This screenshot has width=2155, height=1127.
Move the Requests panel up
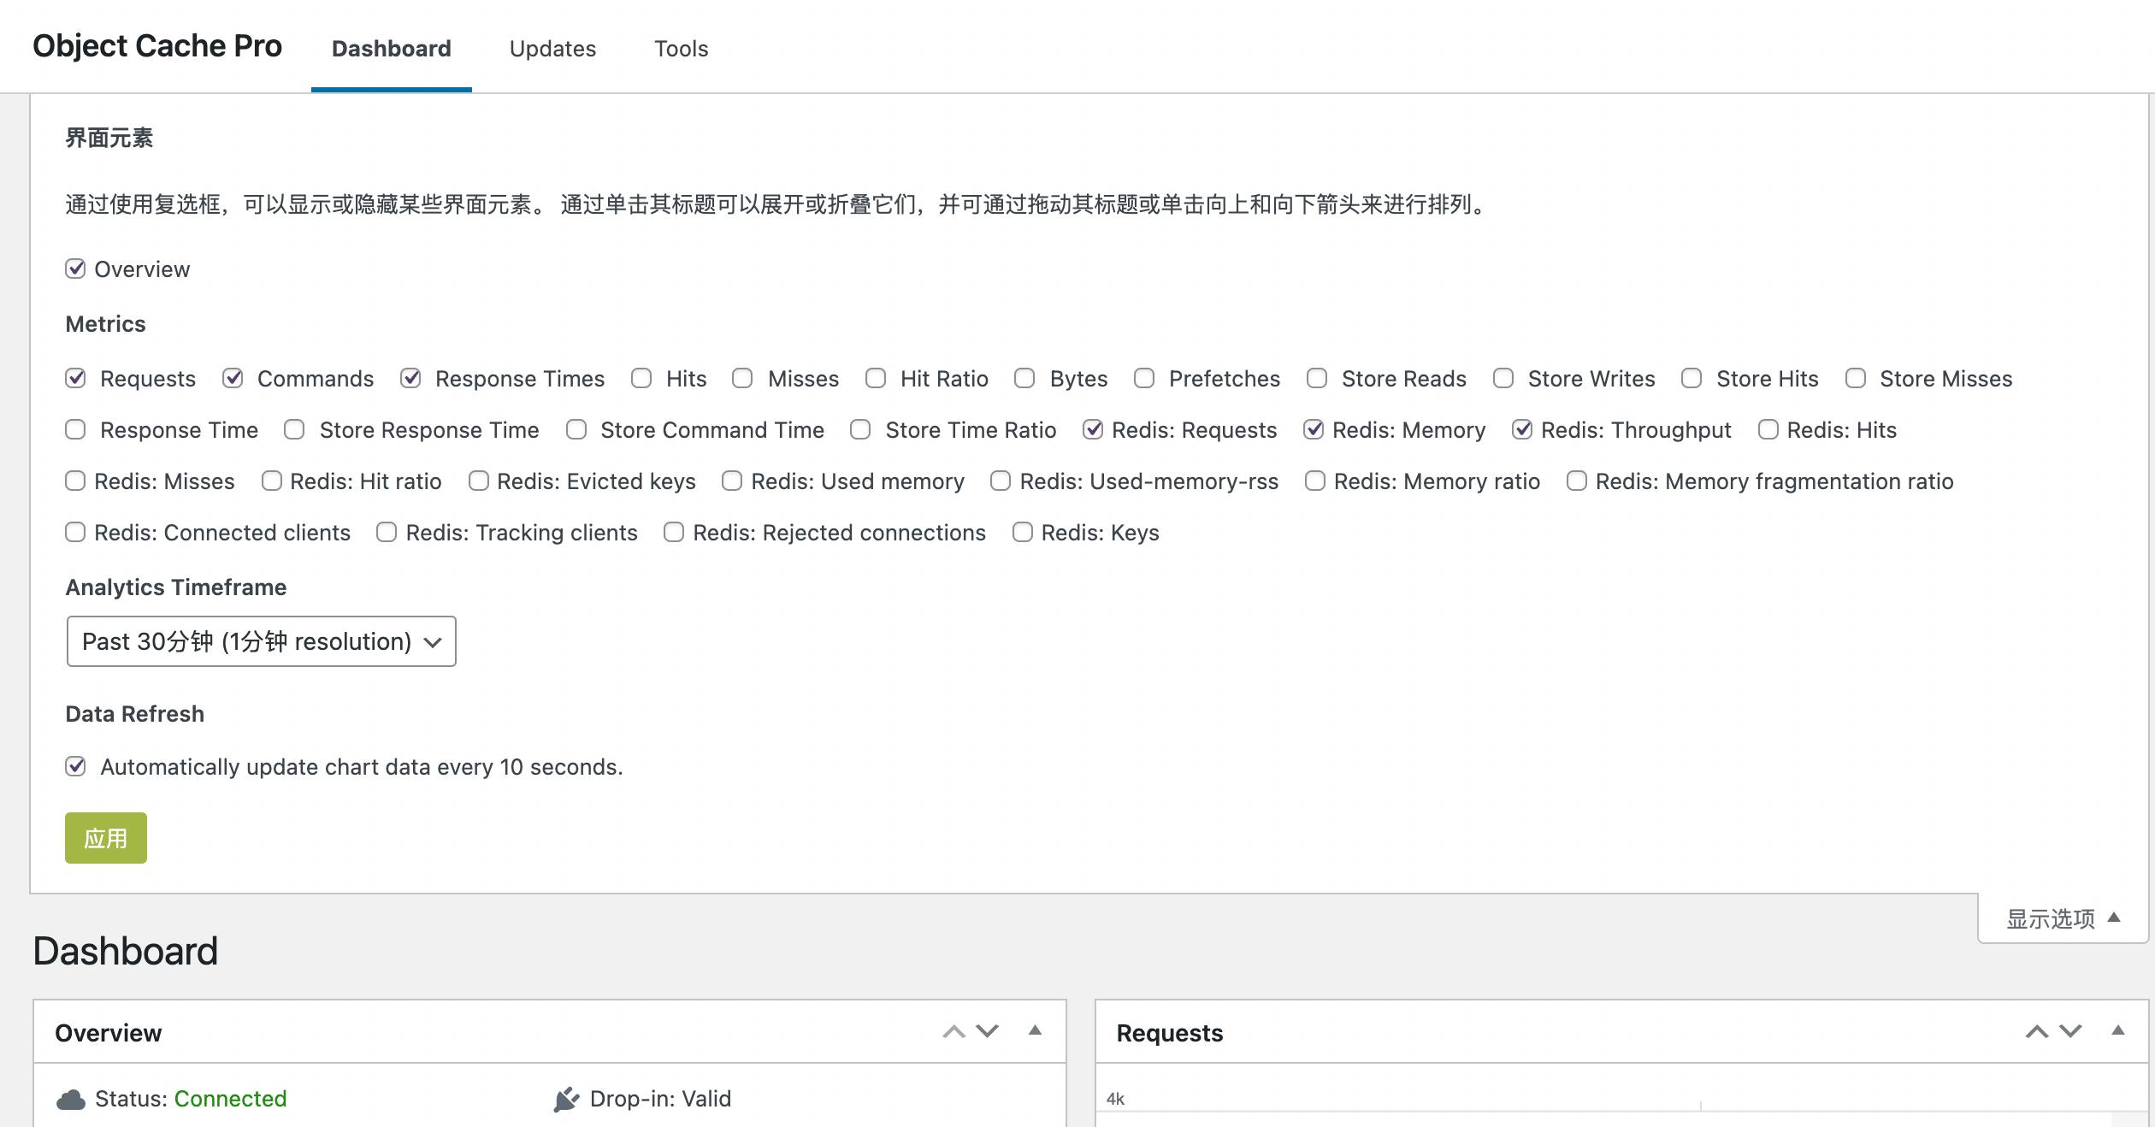[x=2037, y=1031]
